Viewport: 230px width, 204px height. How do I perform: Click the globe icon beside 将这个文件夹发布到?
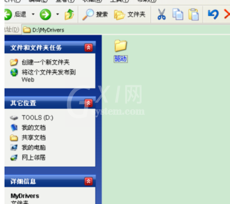click(x=14, y=72)
